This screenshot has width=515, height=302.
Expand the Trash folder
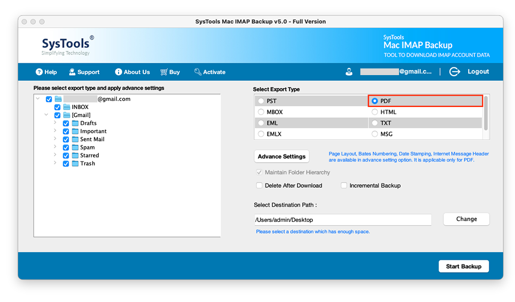[55, 163]
